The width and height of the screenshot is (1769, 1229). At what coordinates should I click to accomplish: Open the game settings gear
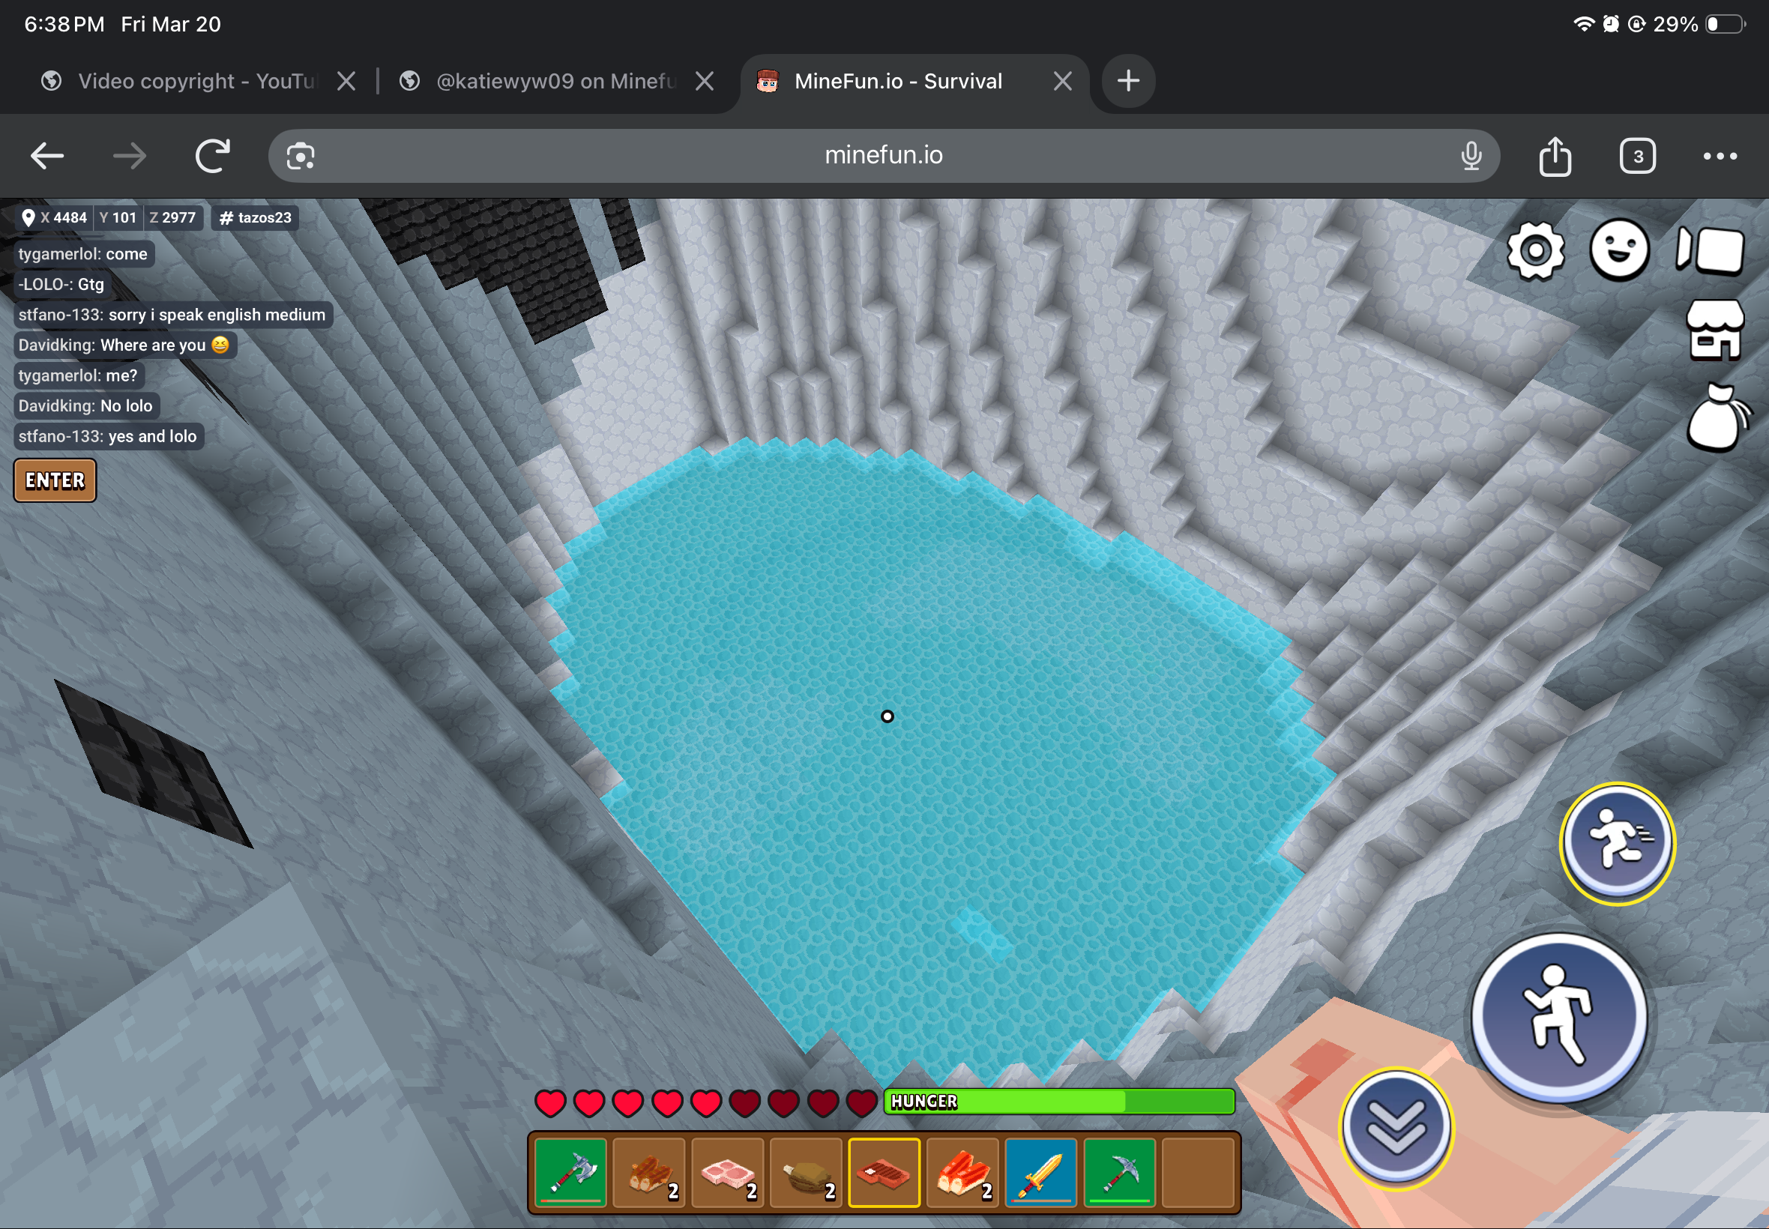pyautogui.click(x=1535, y=250)
